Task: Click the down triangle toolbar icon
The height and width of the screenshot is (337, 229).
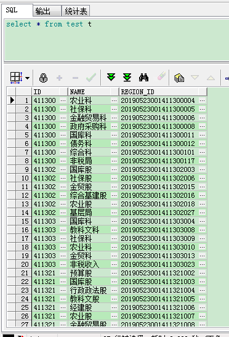Action: (x=195, y=78)
